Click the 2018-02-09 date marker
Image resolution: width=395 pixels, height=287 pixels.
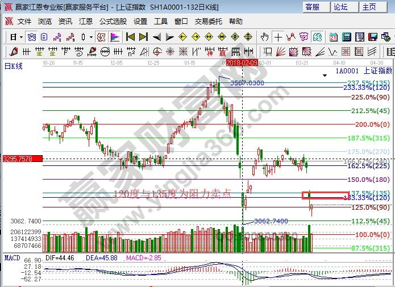click(242, 63)
